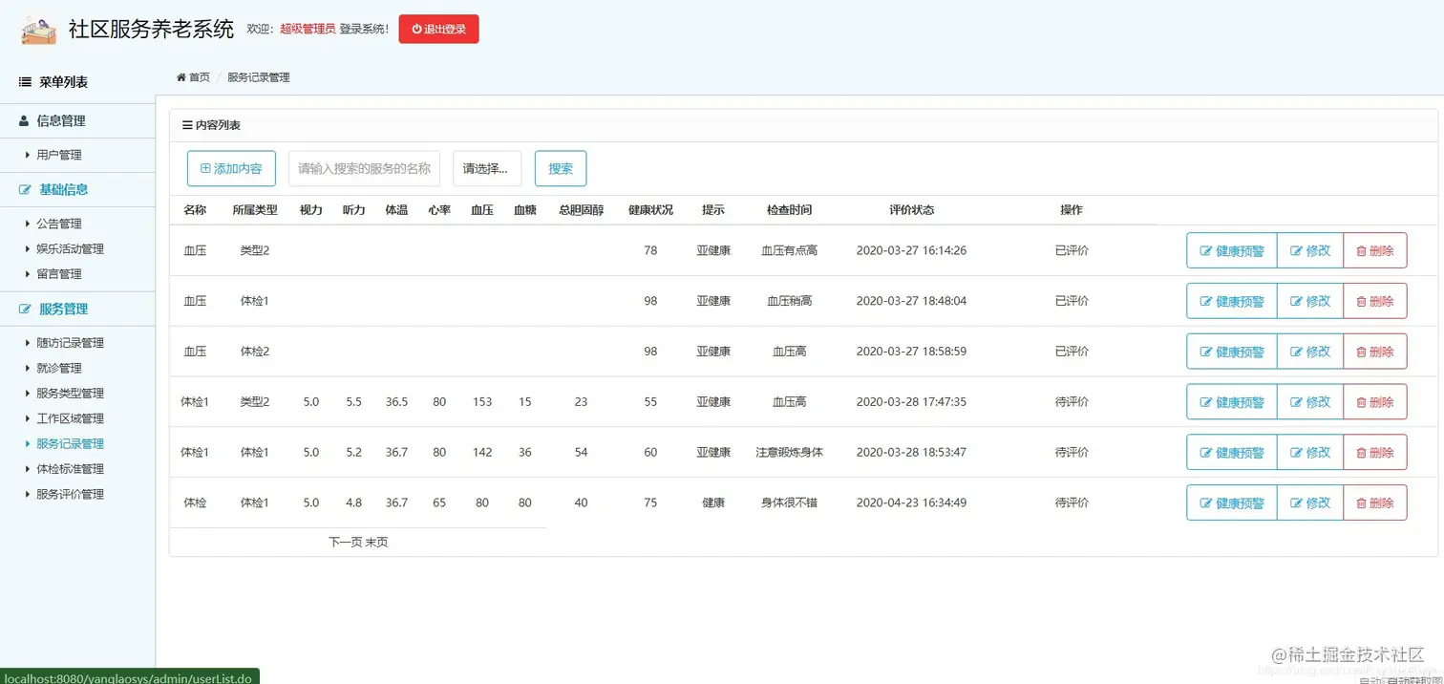Expand the 随访记录管理 submenu arrow

[x=29, y=342]
